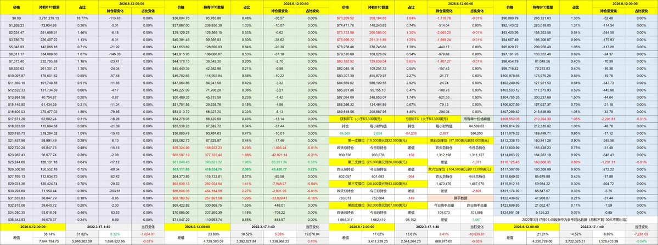Click the total value 4,729,590.09
Image resolution: width=658 pixels, height=245 pixels.
click(213, 241)
